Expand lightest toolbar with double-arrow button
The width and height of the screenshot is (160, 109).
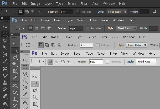coord(32,68)
